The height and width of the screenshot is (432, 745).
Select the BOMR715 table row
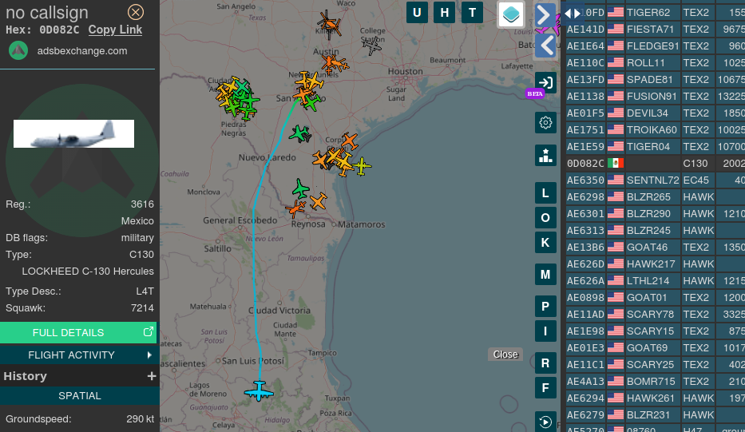coord(656,381)
